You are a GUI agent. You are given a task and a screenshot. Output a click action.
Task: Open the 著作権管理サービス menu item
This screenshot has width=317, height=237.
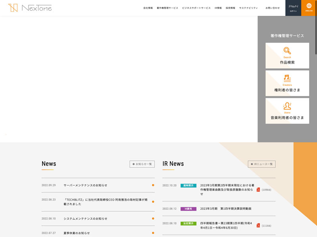click(x=167, y=8)
